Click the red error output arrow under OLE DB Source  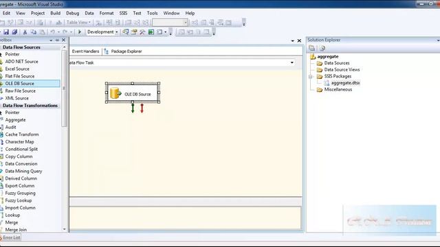point(142,108)
